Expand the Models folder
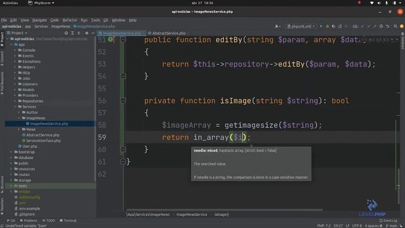405x228 pixels. (15, 90)
